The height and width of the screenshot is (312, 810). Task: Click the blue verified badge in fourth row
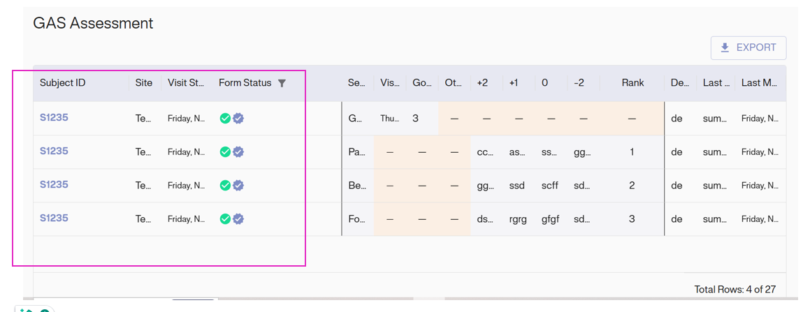coord(238,219)
